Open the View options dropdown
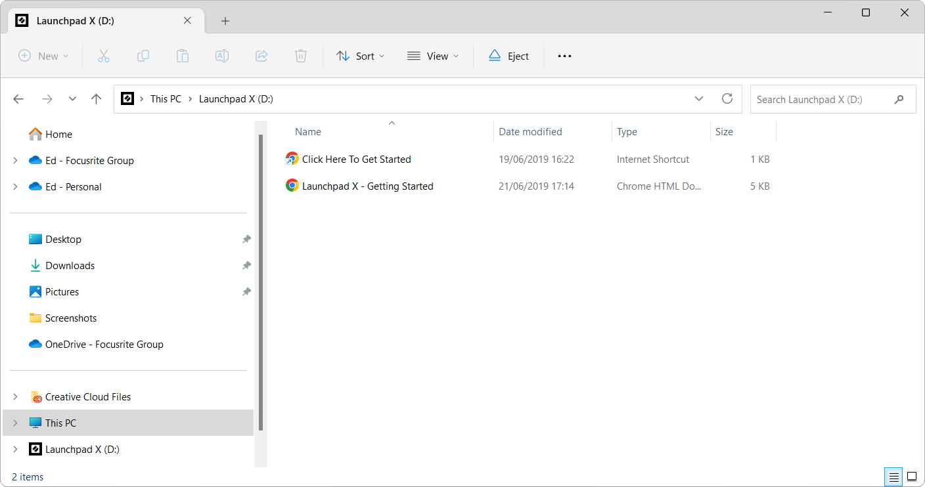Screen dimensions: 925x487 (x=433, y=56)
